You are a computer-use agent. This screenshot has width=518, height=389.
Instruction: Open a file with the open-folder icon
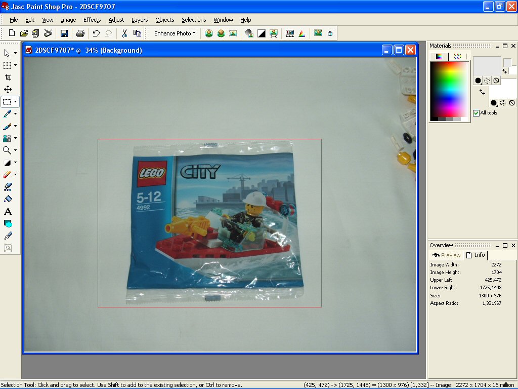[24, 33]
